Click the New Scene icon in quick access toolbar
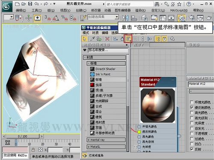The image size is (214, 160). (x=17, y=4)
